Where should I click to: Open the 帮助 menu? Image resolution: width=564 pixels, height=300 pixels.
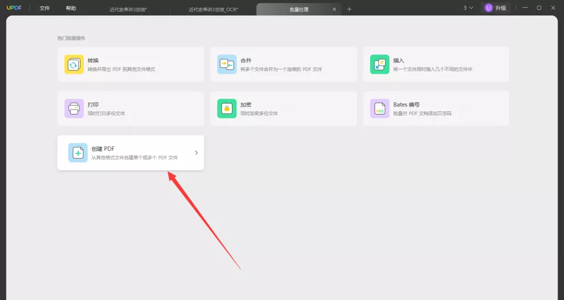71,8
